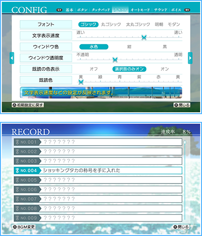Turn 既読の色表示 to オフ
The width and height of the screenshot is (202, 236).
coord(94,69)
